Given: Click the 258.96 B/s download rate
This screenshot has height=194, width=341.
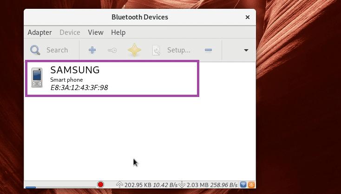Looking at the screenshot, I should (x=224, y=185).
